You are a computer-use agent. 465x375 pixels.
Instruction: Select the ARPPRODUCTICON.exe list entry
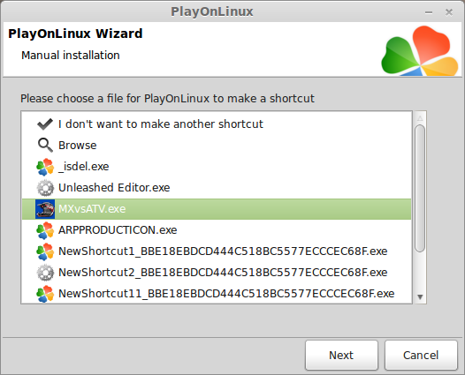coord(217,230)
